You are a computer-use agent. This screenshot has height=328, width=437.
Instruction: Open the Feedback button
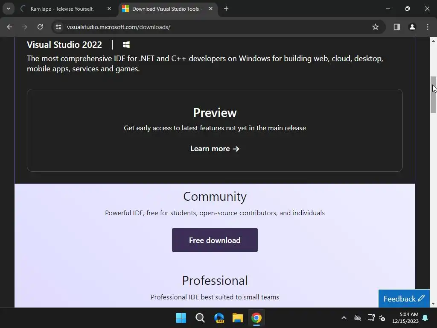(404, 299)
